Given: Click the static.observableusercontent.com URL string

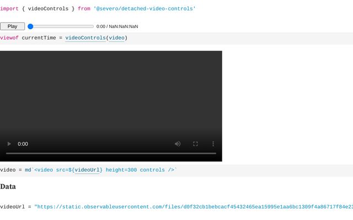Looking at the screenshot, I should (x=193, y=207).
